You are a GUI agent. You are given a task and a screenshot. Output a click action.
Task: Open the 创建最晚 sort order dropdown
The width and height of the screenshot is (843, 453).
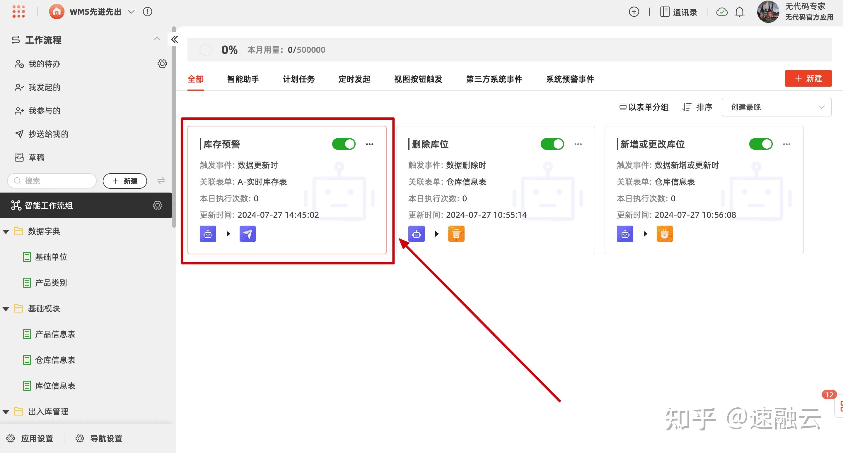point(776,107)
